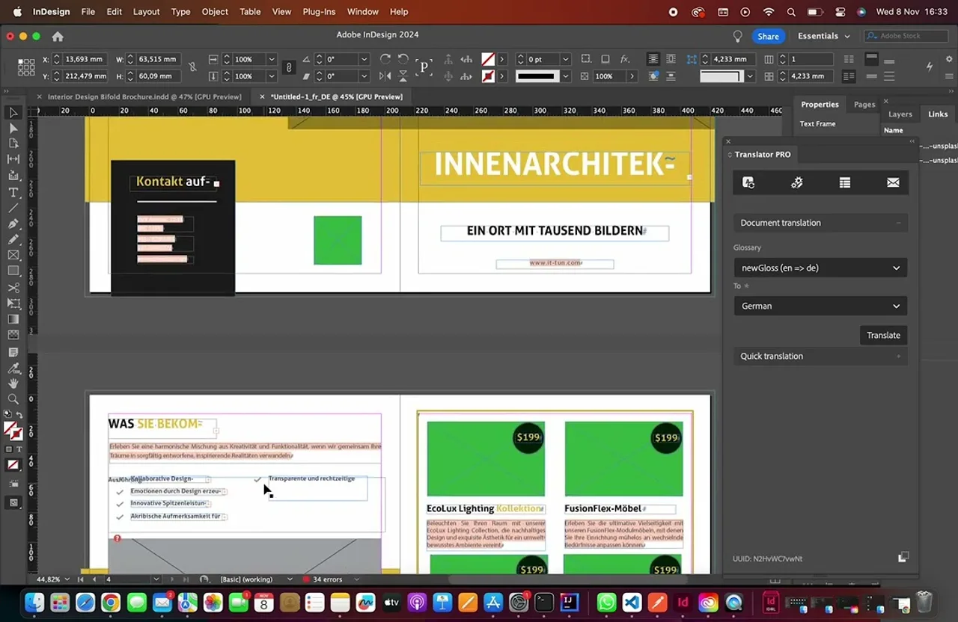Open Translator PRO settings gear icon
The image size is (958, 622).
pos(796,182)
